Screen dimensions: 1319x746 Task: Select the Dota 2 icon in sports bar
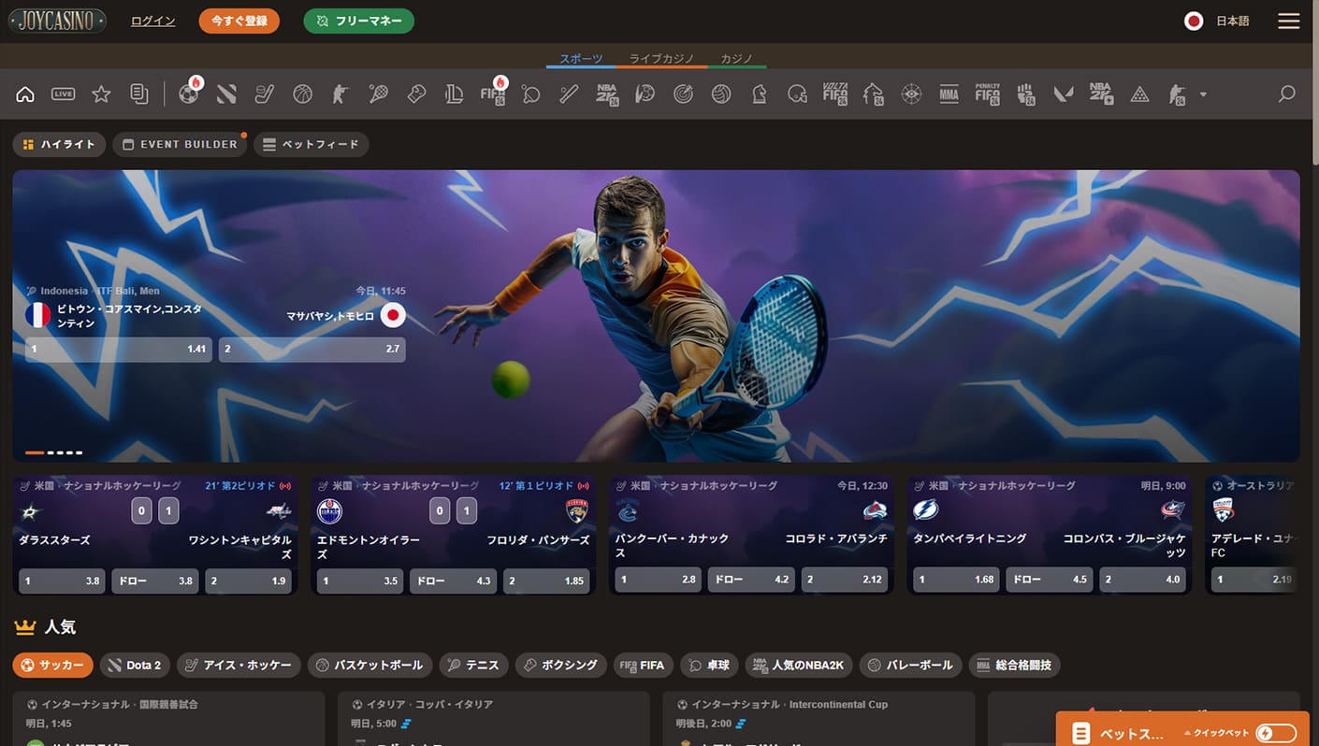tap(226, 93)
